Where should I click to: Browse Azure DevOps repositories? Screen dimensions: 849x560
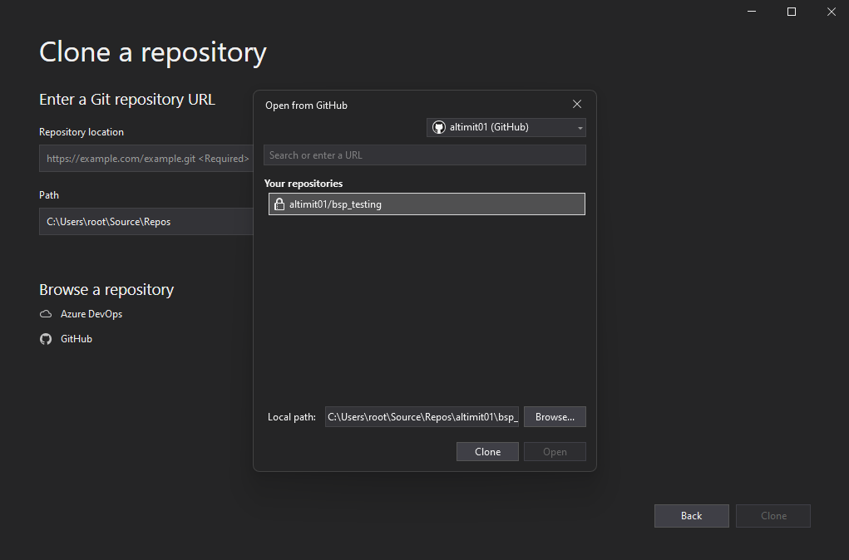[91, 314]
